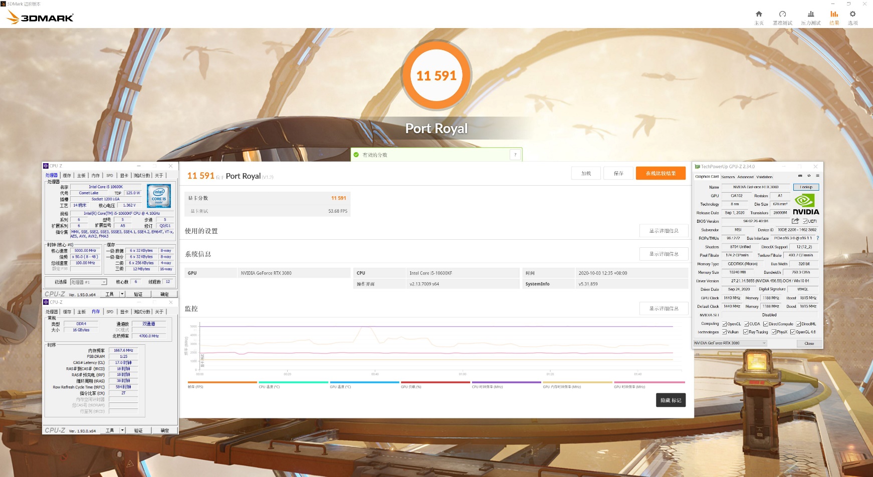Click the 确定 (OK) button in lower CPU-Z

(x=164, y=430)
